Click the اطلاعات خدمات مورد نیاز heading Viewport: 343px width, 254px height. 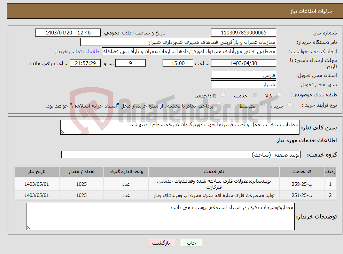[306, 140]
